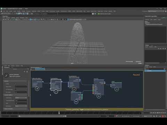Open the viewport Panels menu

26,18
